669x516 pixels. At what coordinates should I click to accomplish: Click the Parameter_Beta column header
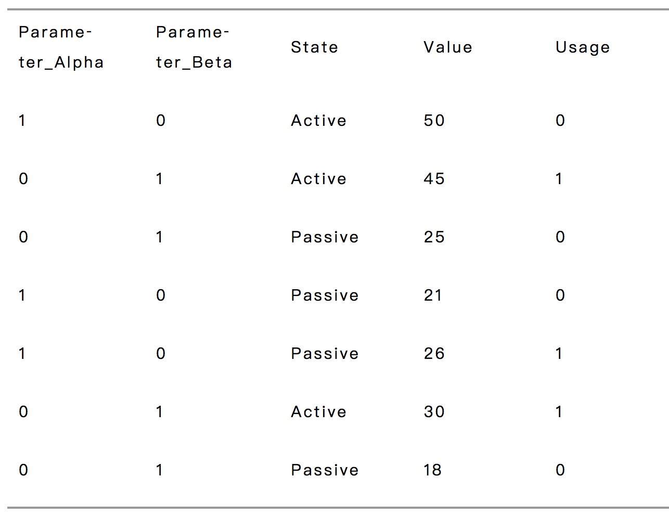194,47
